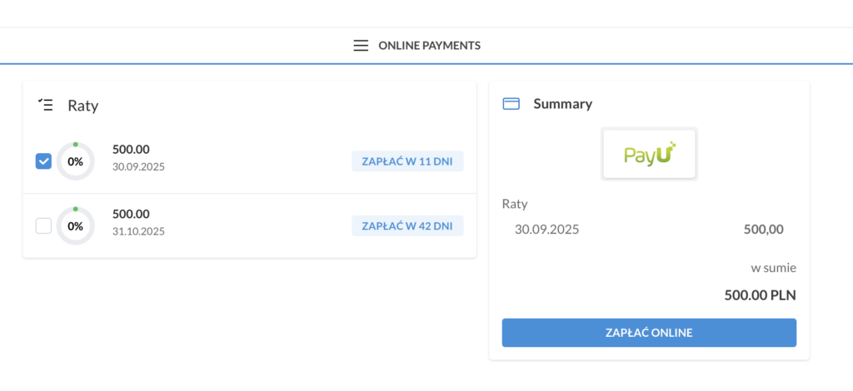The width and height of the screenshot is (853, 391).
Task: Click the credit card icon beside Summary
Action: (x=511, y=104)
